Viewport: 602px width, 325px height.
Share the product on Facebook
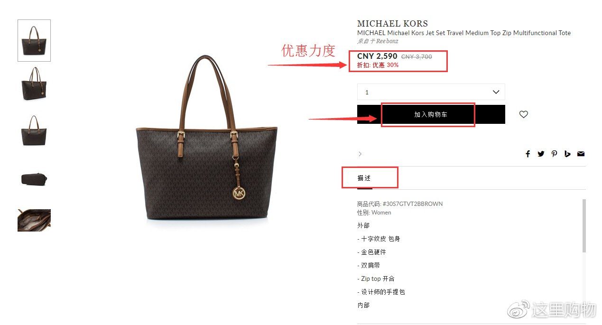(528, 154)
